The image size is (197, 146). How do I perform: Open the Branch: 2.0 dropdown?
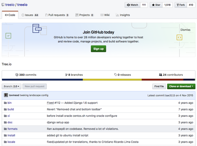[11, 86]
